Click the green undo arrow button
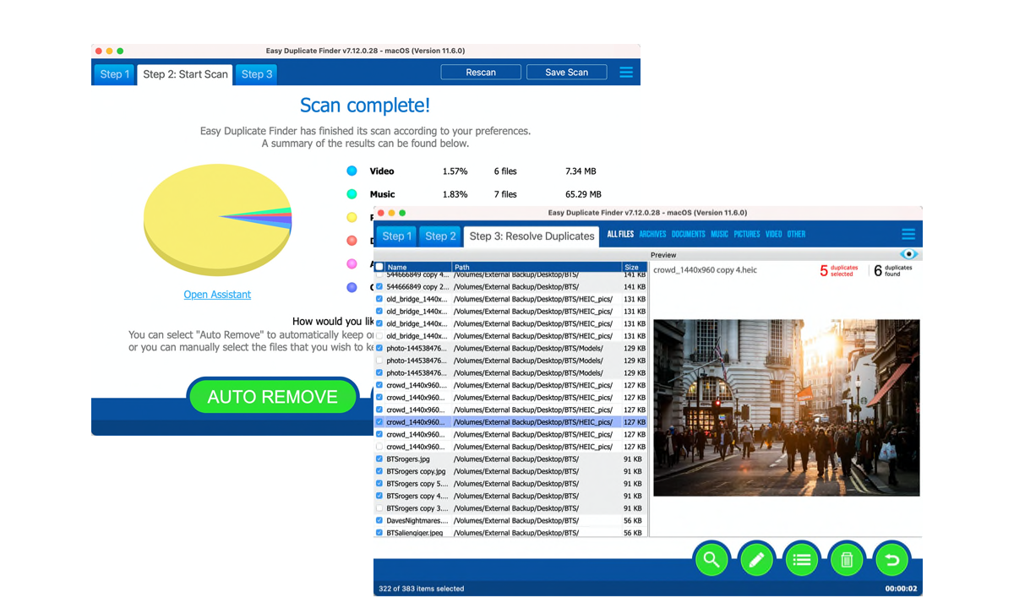Screen dimensions: 1014x608 coord(891,559)
